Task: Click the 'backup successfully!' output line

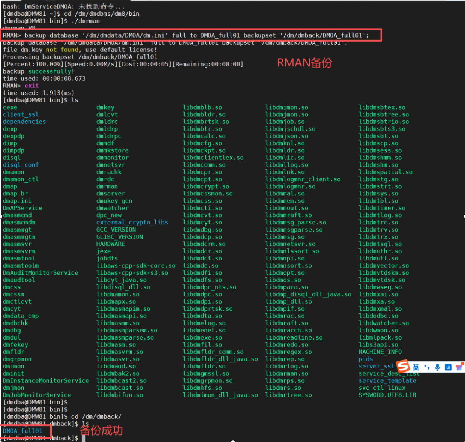Action: [x=39, y=71]
